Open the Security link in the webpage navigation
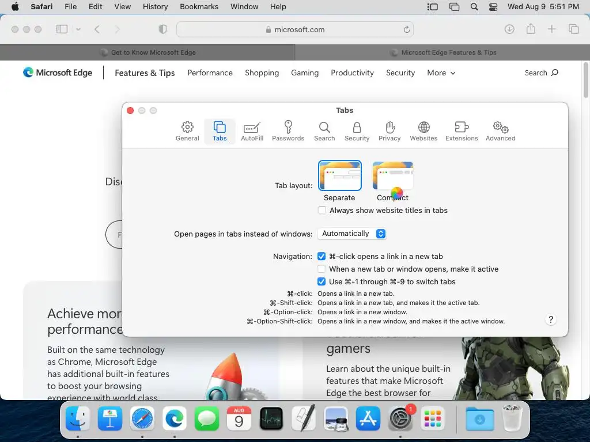 400,73
